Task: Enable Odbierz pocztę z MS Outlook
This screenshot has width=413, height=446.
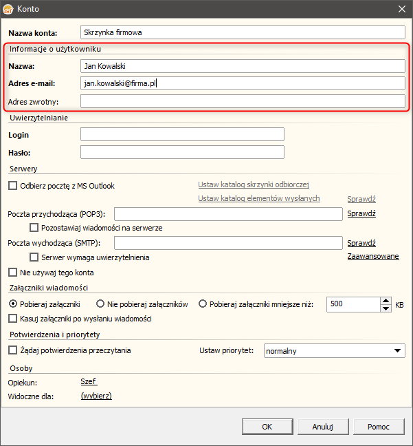Action: coord(12,186)
